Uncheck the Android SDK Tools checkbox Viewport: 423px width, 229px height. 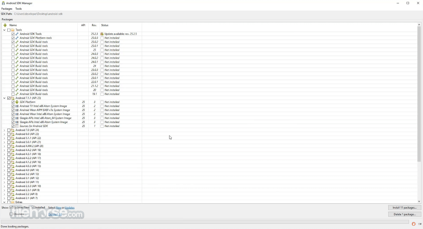(x=13, y=34)
